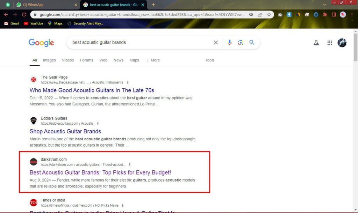Open Google account profile picture

point(342,43)
